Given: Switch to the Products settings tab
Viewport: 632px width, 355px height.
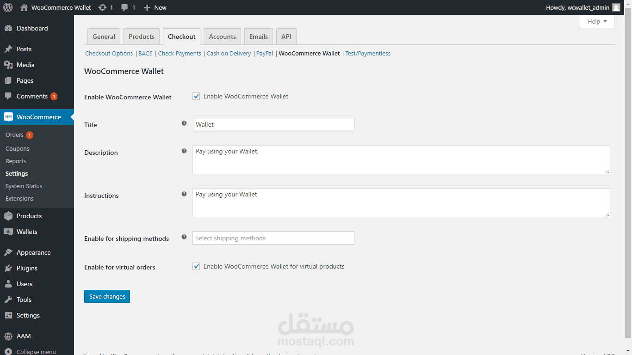Looking at the screenshot, I should coord(142,37).
